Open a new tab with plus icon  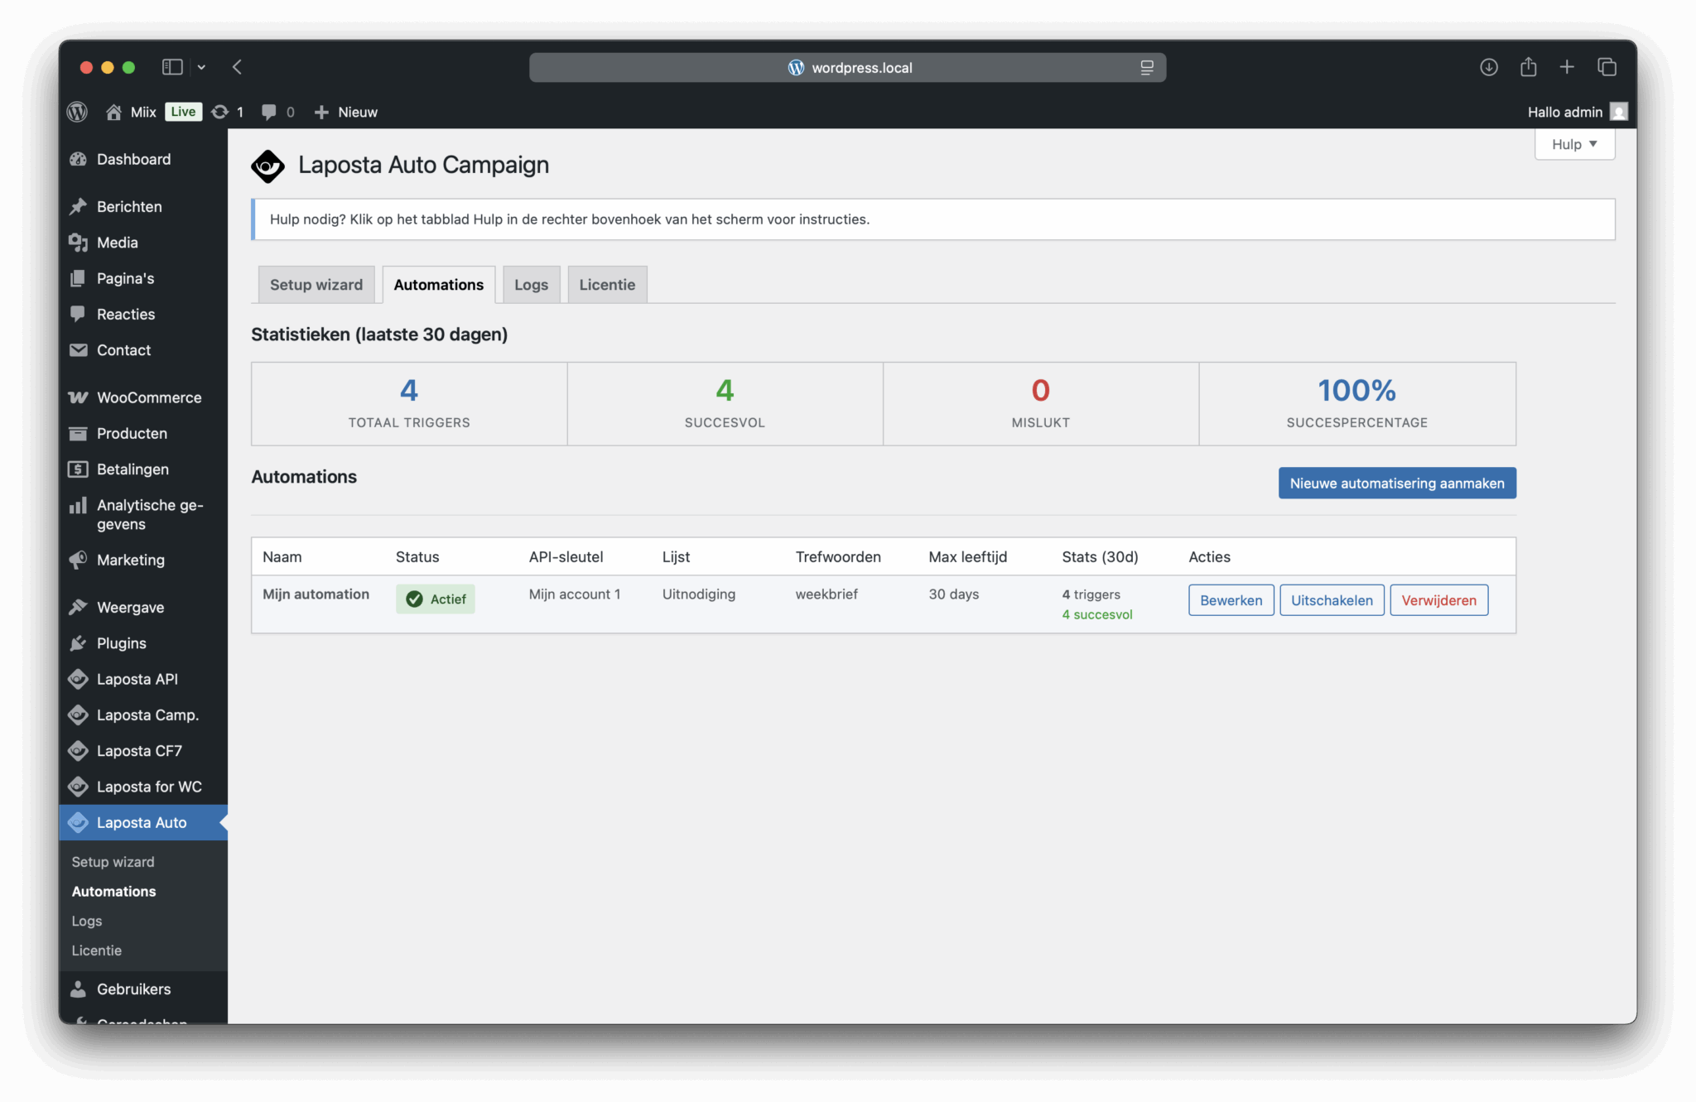1567,67
